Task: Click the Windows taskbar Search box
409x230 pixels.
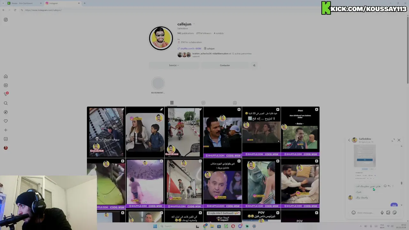Action: click(x=176, y=226)
